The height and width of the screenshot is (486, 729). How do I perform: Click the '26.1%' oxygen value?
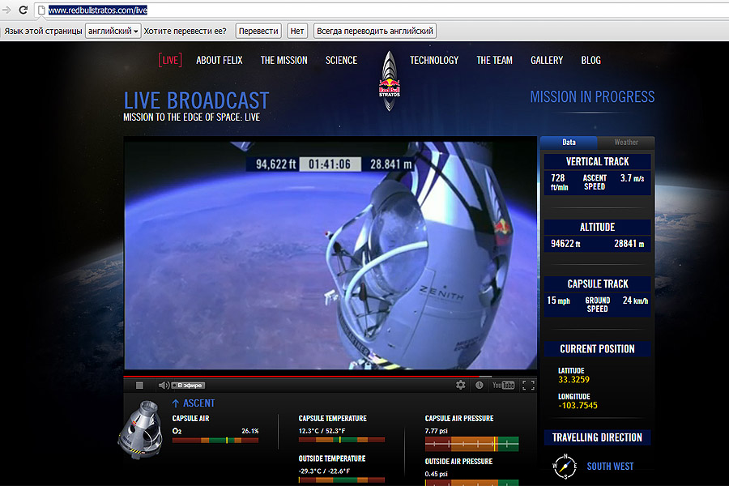pos(250,431)
